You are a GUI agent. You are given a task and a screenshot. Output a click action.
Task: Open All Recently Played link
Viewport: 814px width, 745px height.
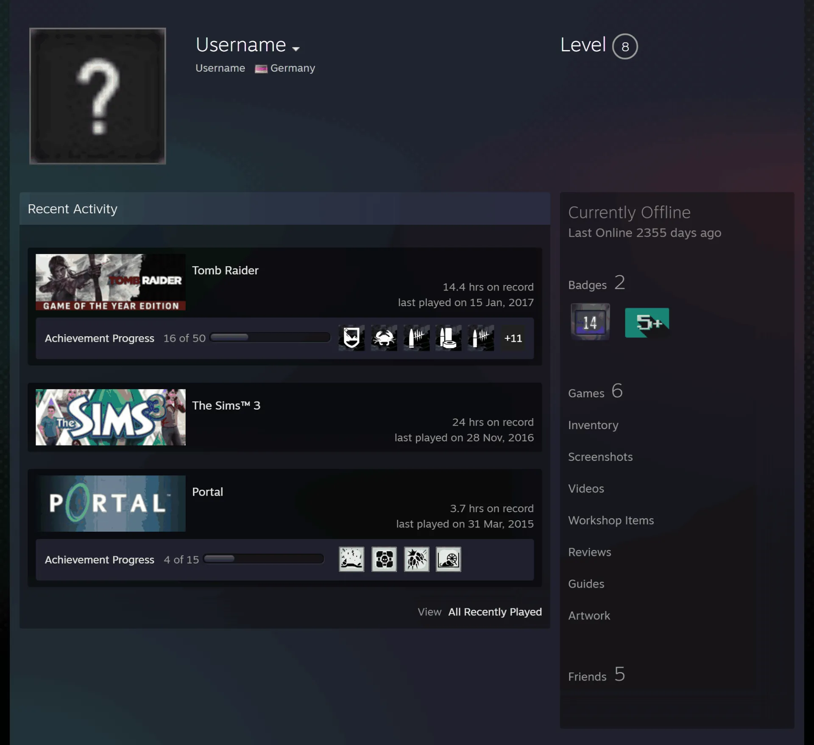495,612
